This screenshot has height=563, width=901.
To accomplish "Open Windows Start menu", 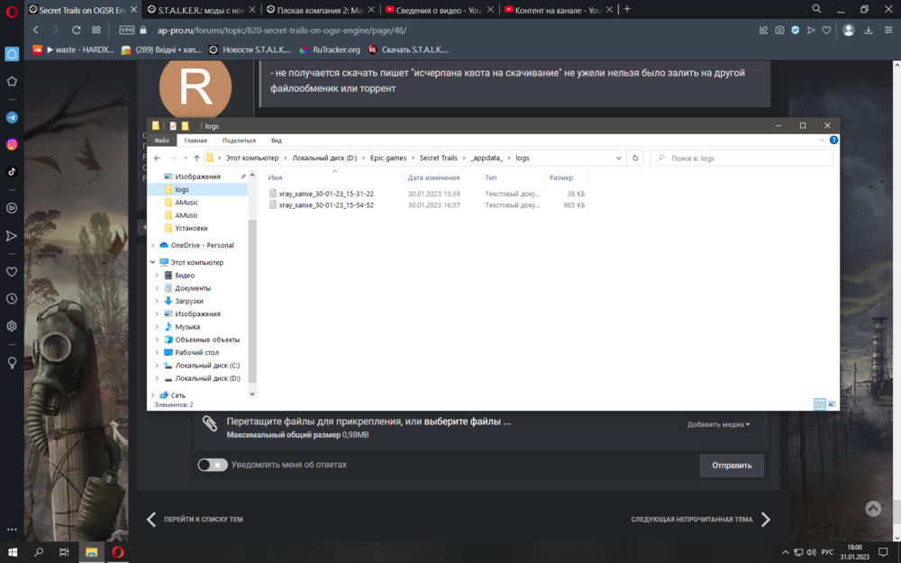I will (x=12, y=552).
